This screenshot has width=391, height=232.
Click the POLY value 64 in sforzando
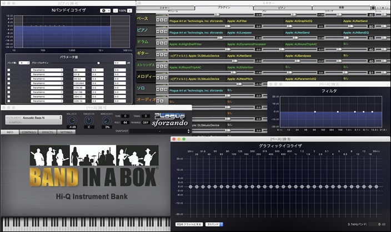(125, 123)
